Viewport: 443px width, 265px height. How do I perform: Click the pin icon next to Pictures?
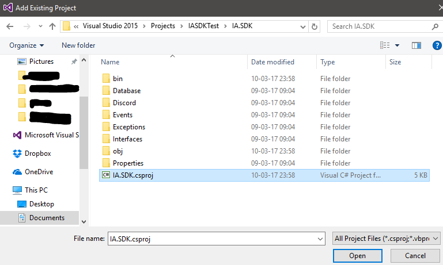[x=74, y=62]
